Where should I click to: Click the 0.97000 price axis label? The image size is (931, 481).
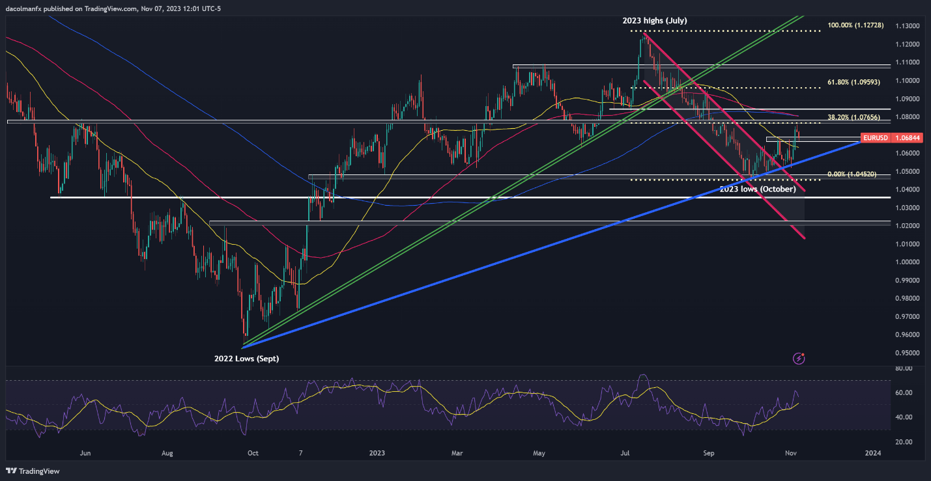[907, 317]
